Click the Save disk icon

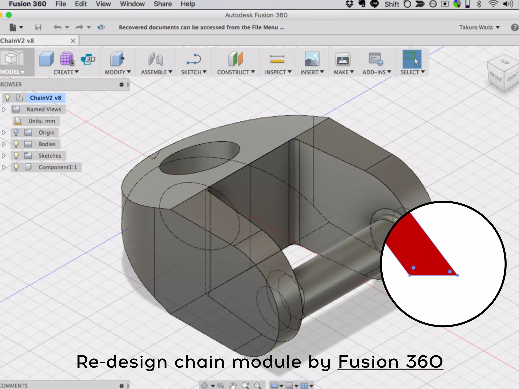(x=38, y=27)
